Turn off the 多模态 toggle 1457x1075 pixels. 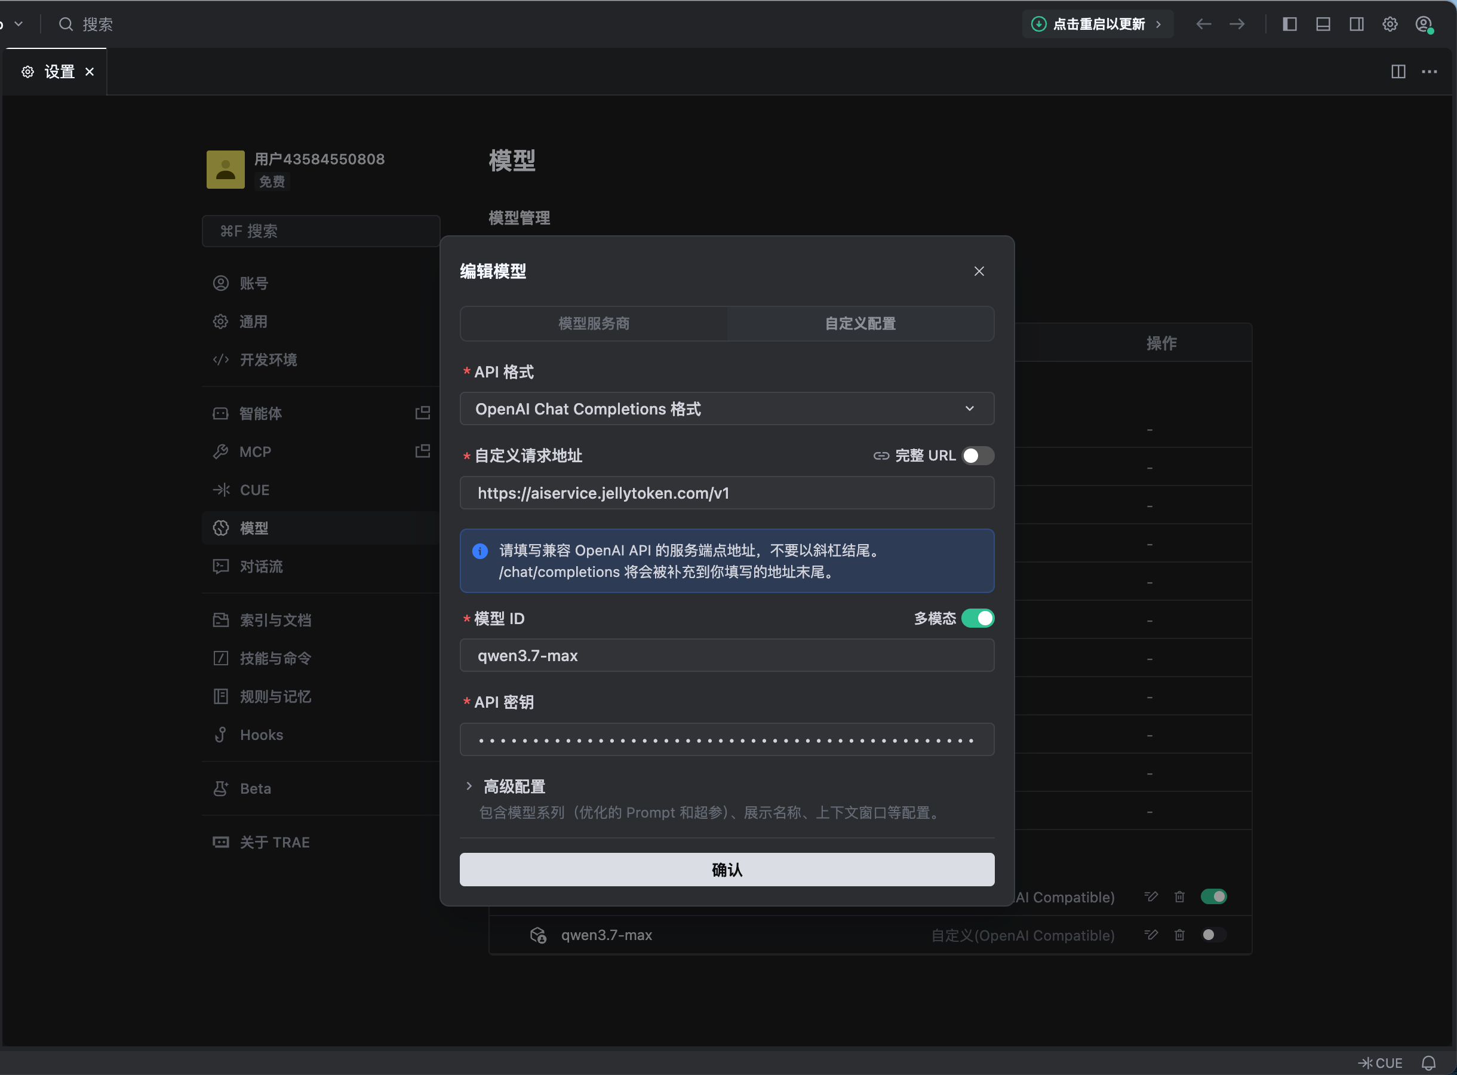[978, 618]
